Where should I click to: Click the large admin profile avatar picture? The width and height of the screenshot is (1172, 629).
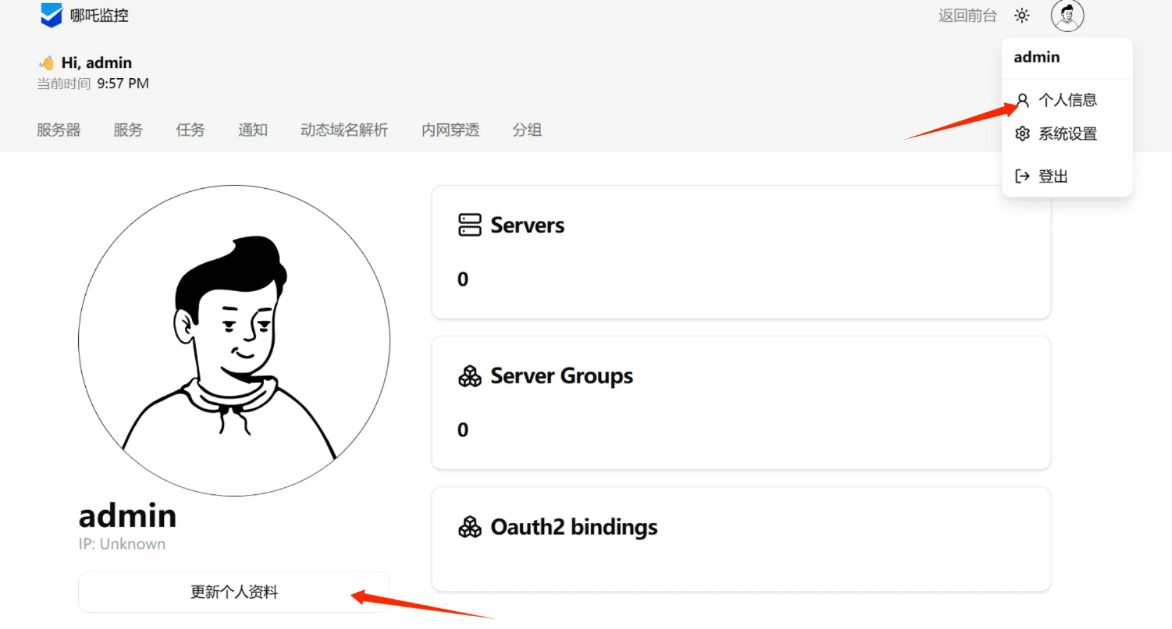(234, 341)
